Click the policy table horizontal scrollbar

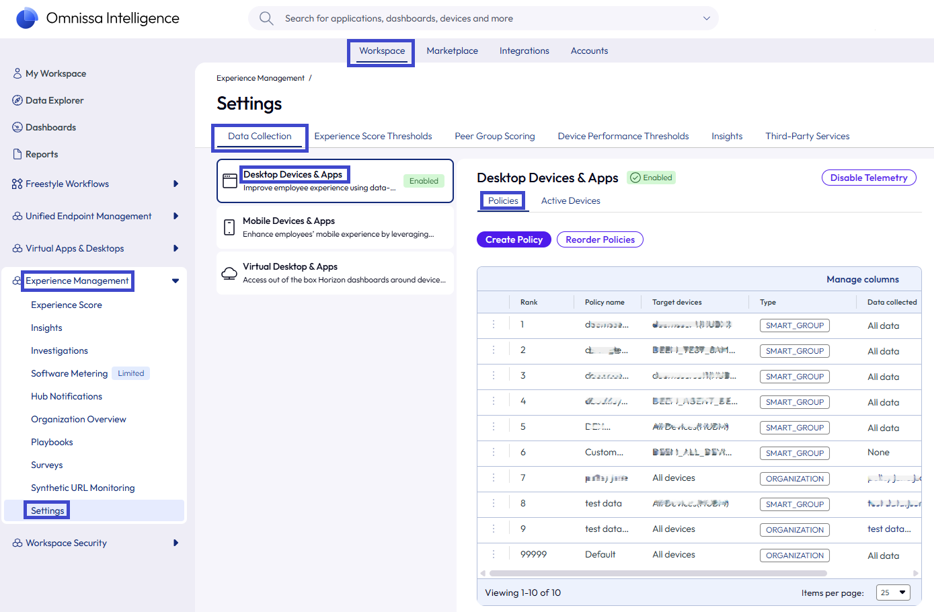click(x=658, y=574)
